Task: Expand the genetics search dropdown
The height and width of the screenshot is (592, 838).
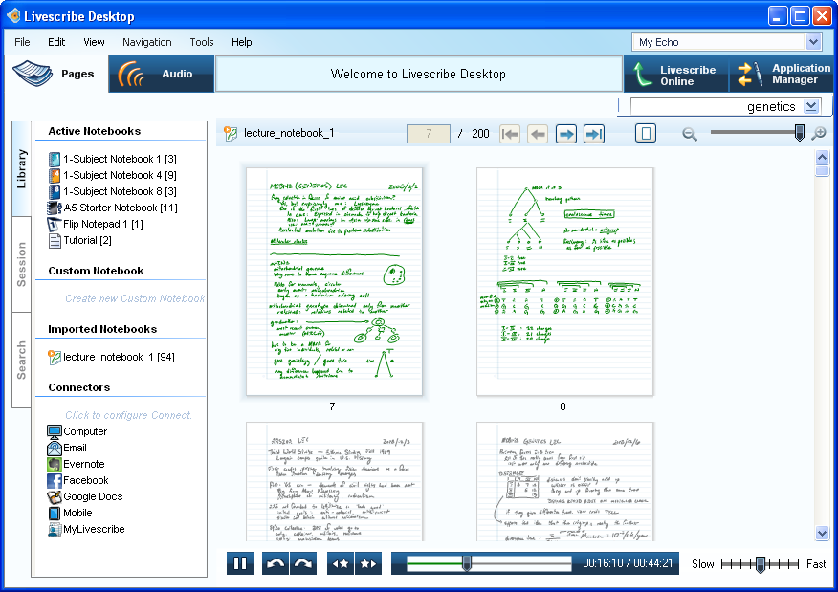Action: [x=811, y=106]
